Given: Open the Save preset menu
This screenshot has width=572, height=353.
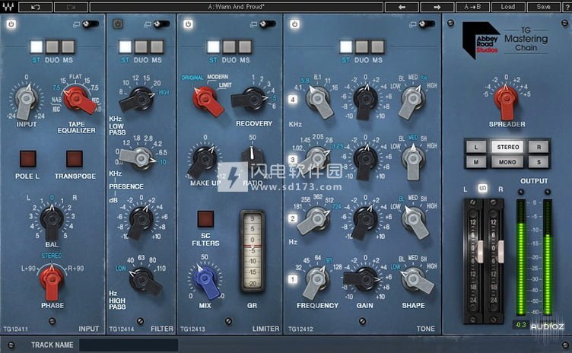Looking at the screenshot, I should pyautogui.click(x=543, y=7).
